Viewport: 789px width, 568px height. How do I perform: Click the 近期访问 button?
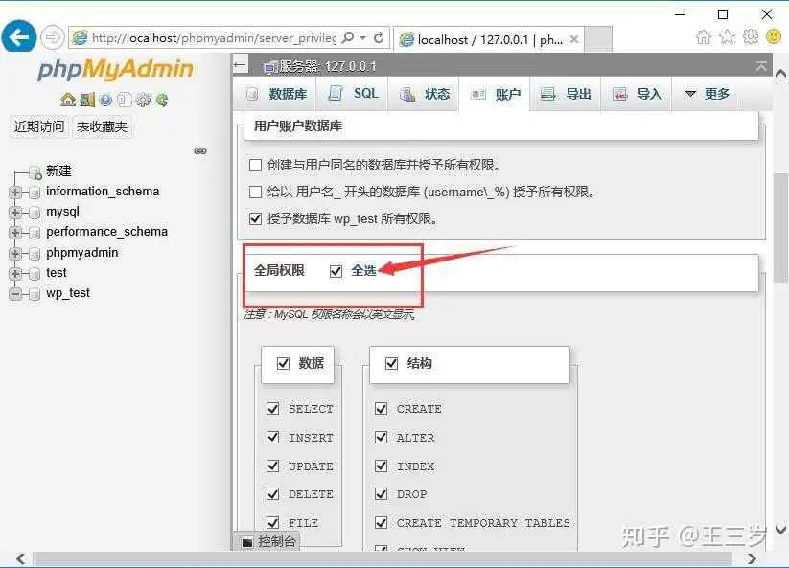39,126
